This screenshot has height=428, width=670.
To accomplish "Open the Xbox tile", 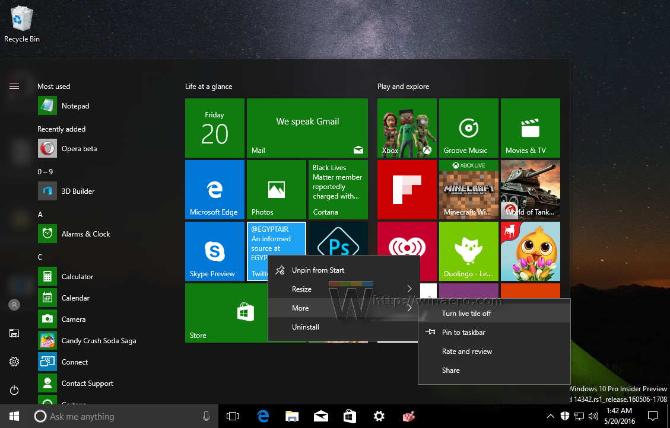I will coord(407,128).
